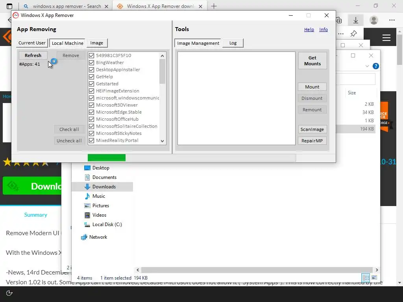Open the Help link
The height and width of the screenshot is (302, 403).
(x=309, y=29)
